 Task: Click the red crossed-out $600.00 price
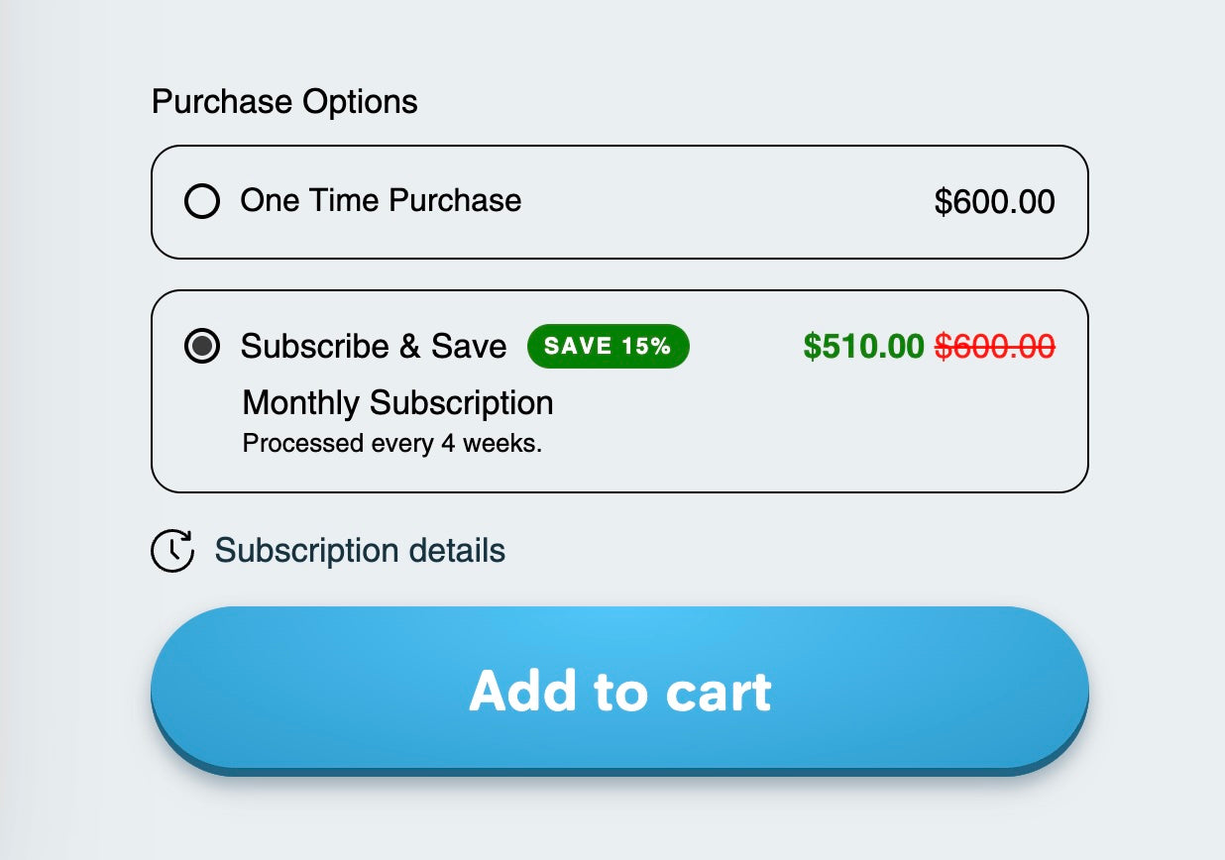click(995, 347)
